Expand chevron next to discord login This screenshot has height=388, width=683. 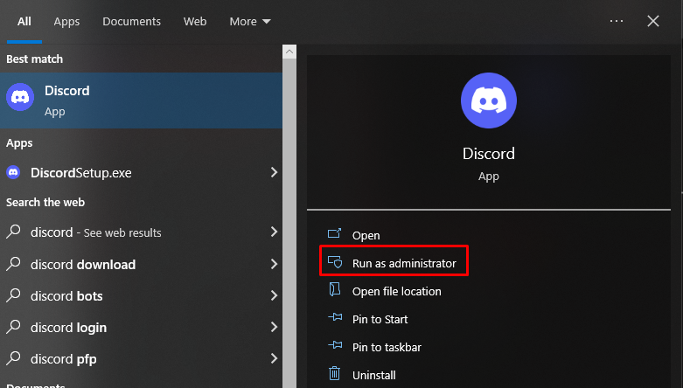(x=274, y=327)
